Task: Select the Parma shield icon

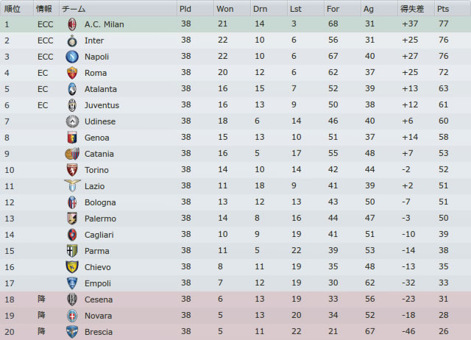Action: (72, 251)
